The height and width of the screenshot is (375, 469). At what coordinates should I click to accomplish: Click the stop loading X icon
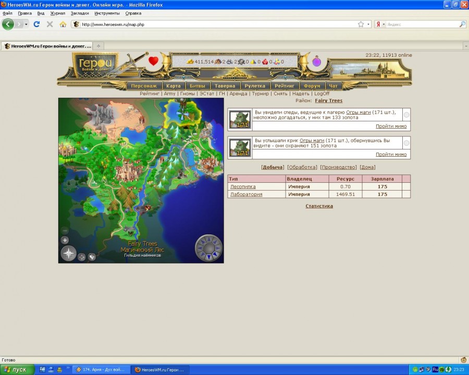click(50, 24)
